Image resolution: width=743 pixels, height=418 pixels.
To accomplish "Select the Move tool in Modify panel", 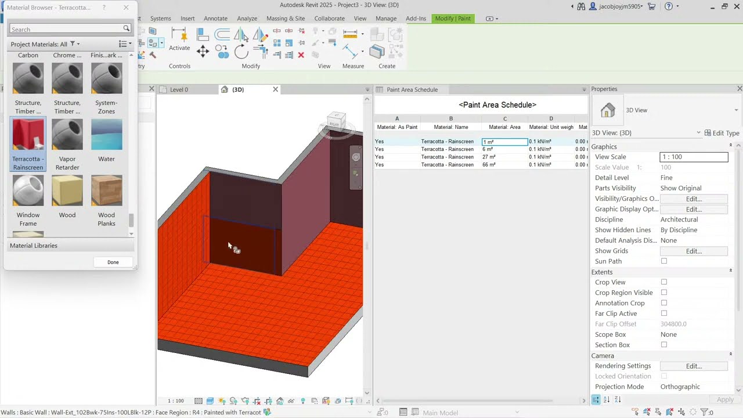I will pyautogui.click(x=203, y=52).
